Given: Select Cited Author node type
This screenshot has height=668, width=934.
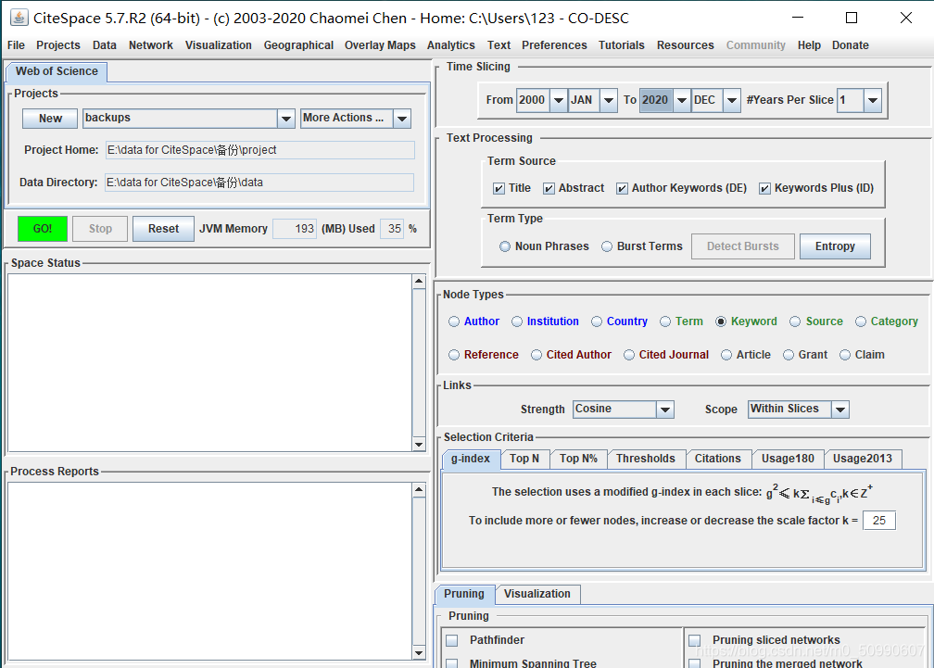Looking at the screenshot, I should tap(536, 355).
